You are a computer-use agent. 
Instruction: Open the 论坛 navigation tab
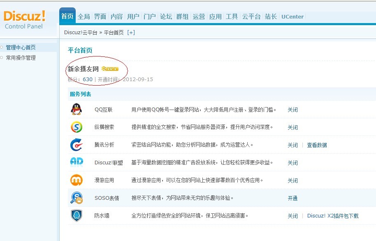[166, 16]
